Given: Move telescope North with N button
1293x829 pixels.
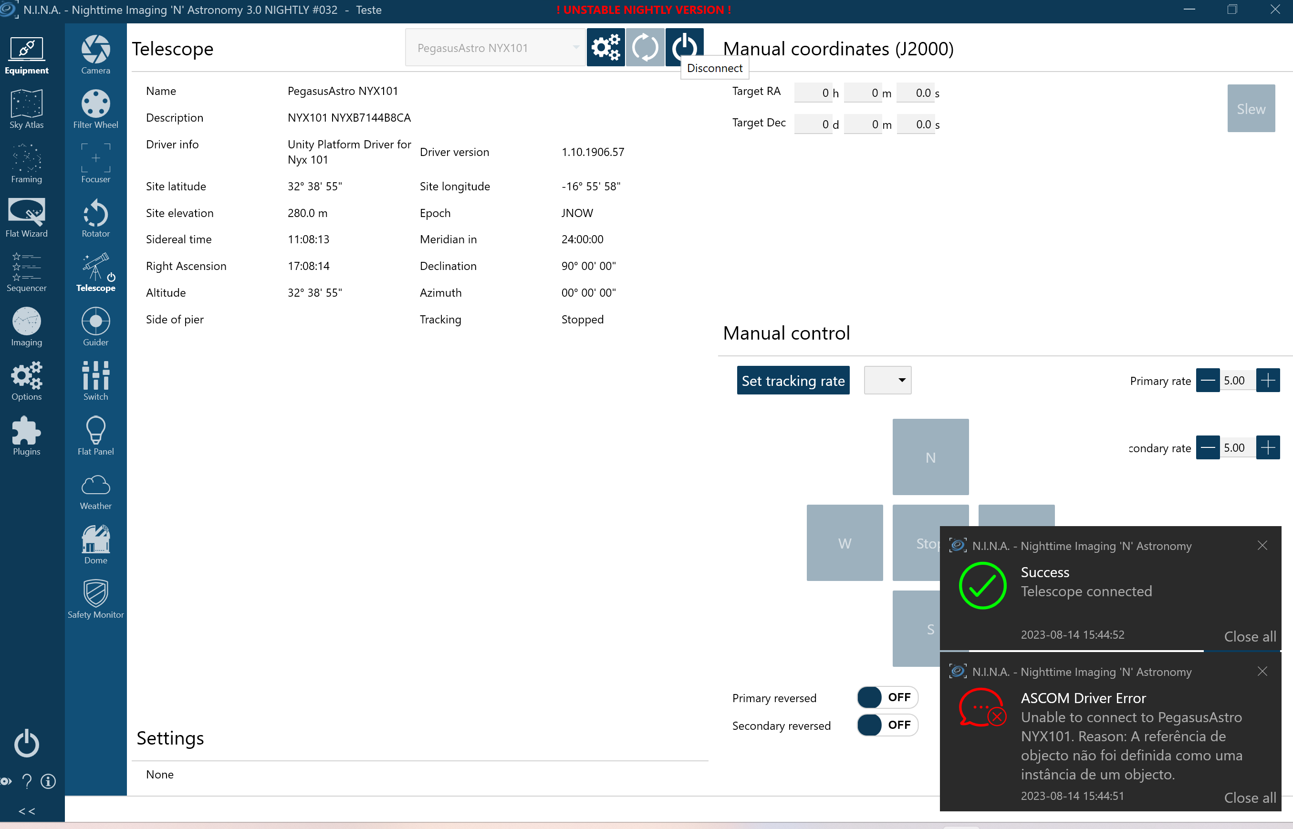Looking at the screenshot, I should tap(930, 457).
